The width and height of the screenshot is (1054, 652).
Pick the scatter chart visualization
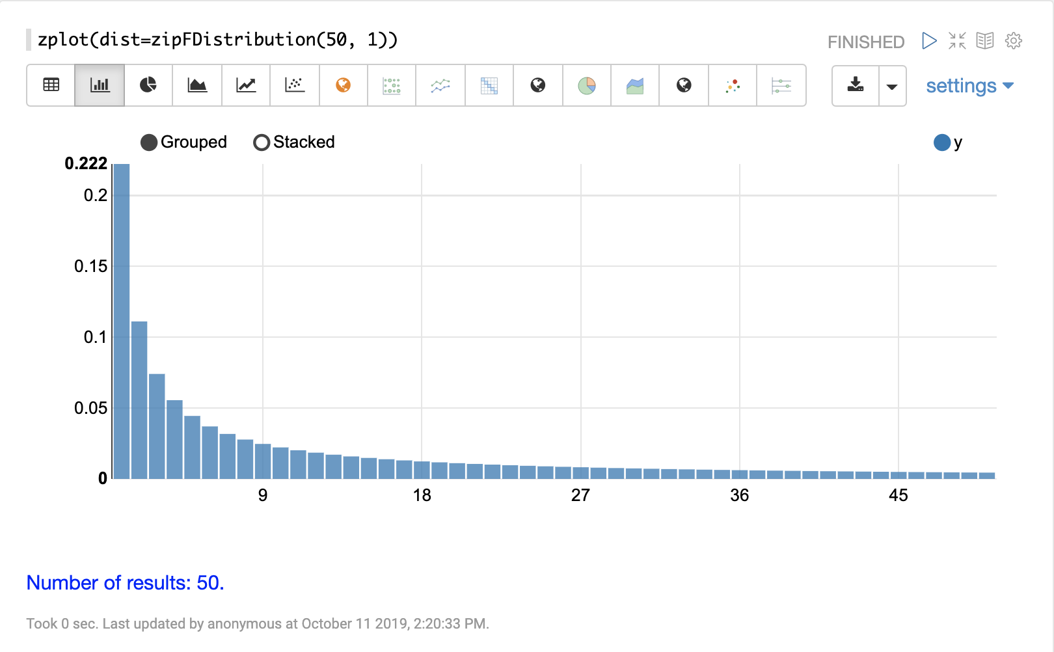coord(295,85)
